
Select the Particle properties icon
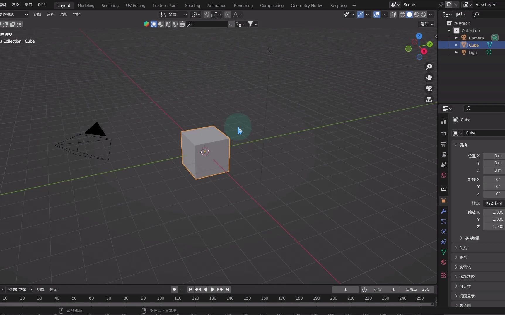443,221
